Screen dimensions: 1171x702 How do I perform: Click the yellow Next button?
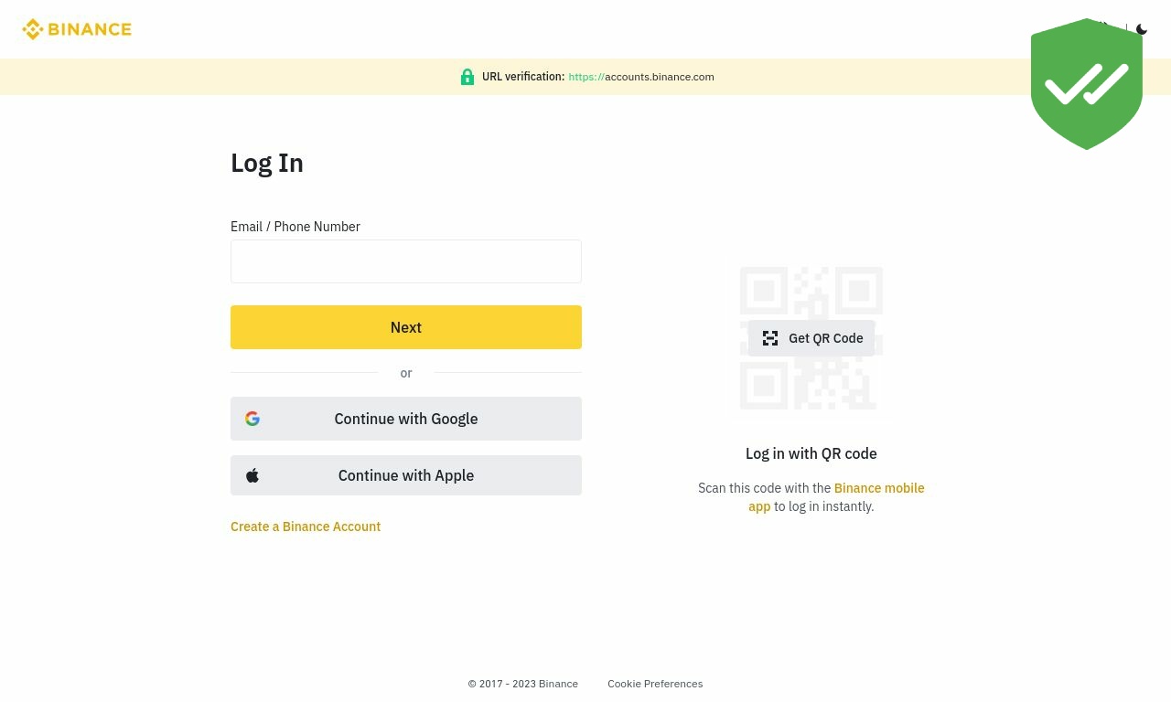[x=406, y=327]
